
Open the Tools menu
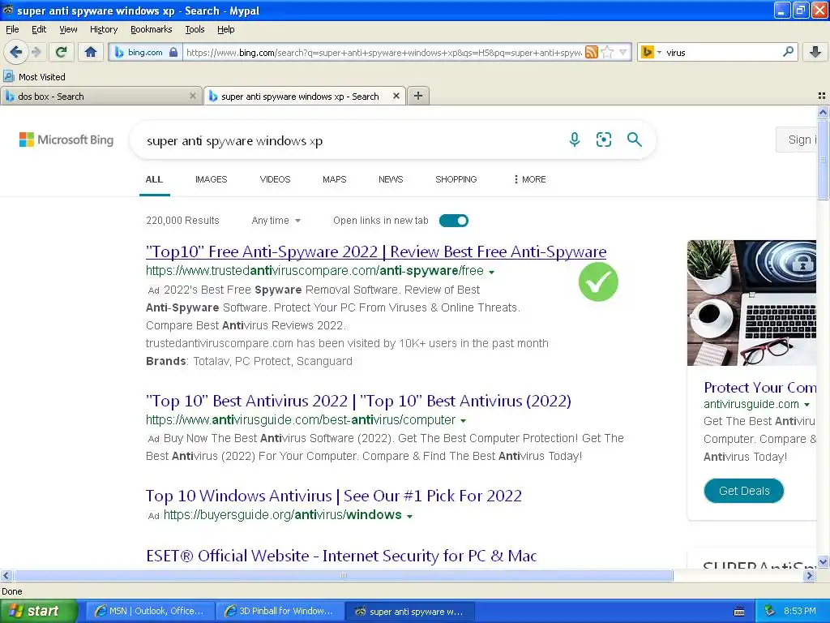(x=195, y=29)
